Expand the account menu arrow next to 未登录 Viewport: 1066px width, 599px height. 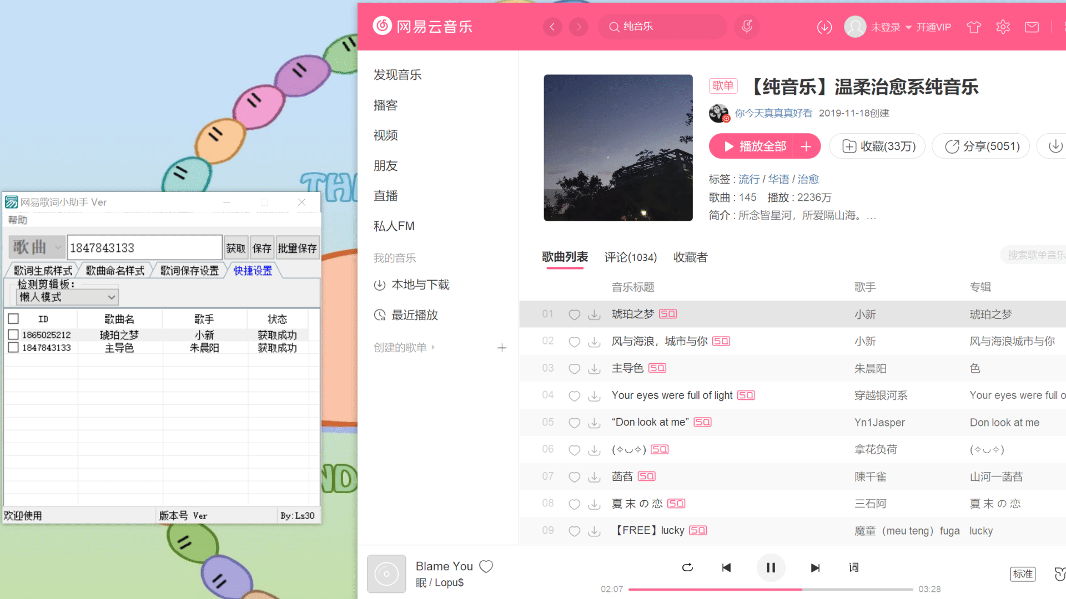pyautogui.click(x=908, y=27)
